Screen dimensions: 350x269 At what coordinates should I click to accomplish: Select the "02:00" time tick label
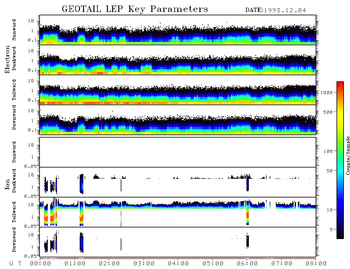pyautogui.click(x=109, y=263)
